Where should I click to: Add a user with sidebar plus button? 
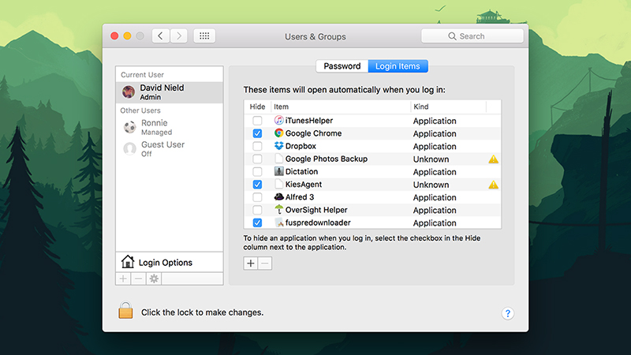[123, 278]
